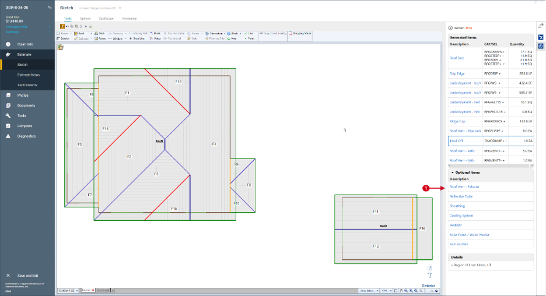Image resolution: width=546 pixels, height=296 pixels.
Task: Open Photos from left sidebar
Action: pyautogui.click(x=23, y=96)
